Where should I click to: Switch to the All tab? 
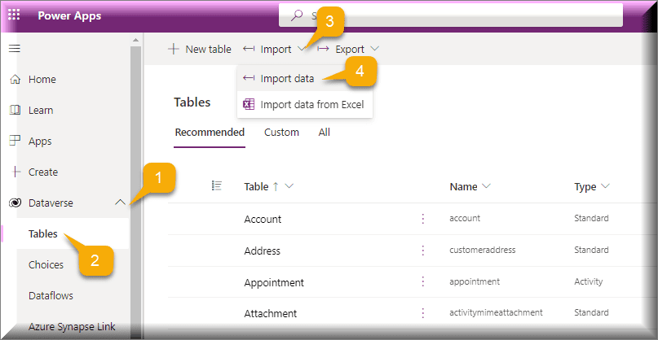324,133
